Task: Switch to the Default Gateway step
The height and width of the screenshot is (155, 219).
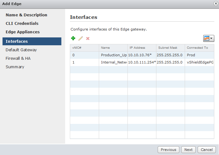Action: tap(21, 50)
